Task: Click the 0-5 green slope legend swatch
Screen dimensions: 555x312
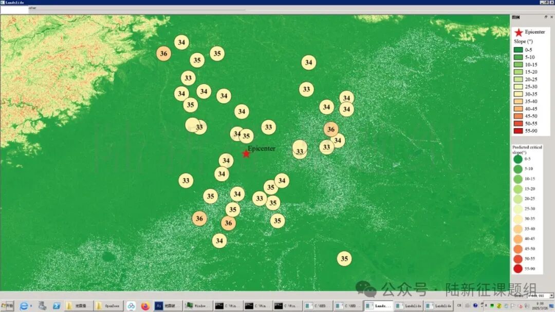Action: [517, 50]
